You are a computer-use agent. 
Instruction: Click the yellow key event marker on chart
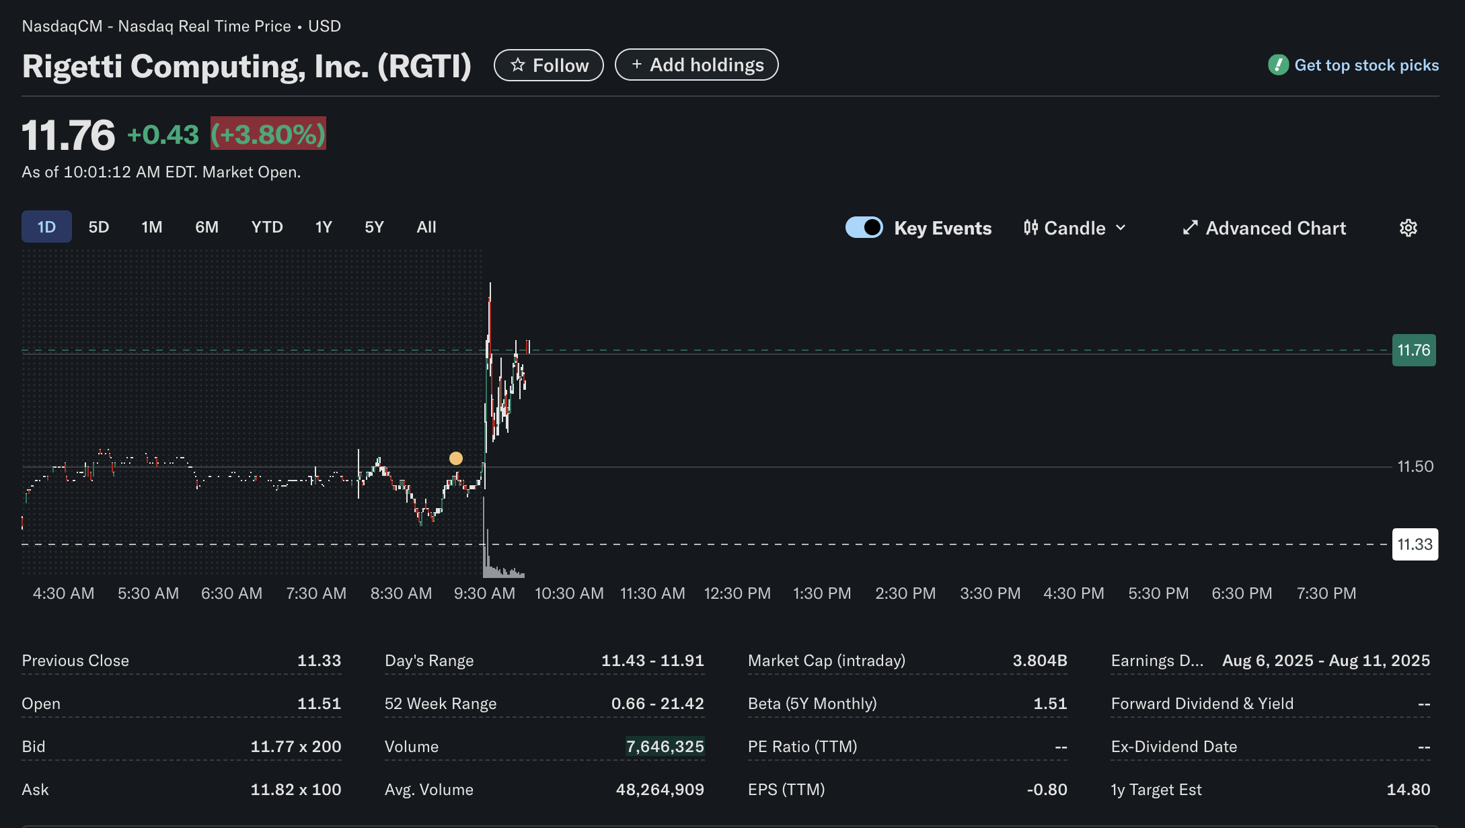(x=456, y=458)
